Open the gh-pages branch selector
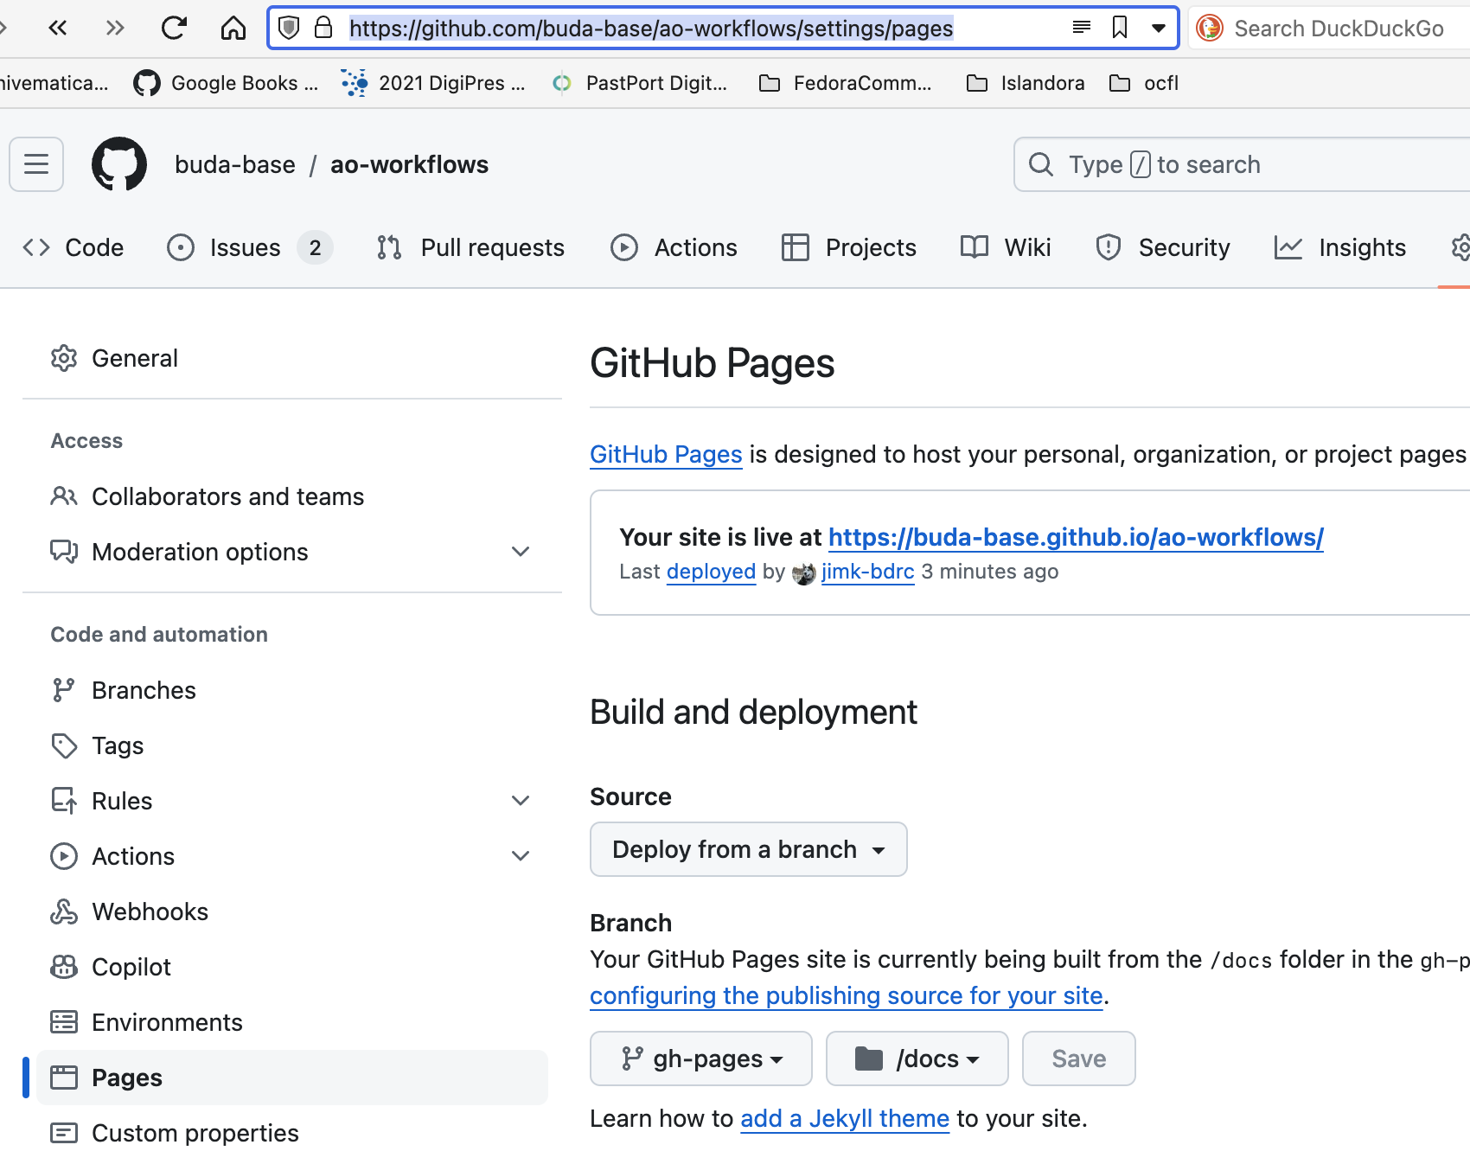Viewport: 1470px width, 1164px height. coord(700,1058)
